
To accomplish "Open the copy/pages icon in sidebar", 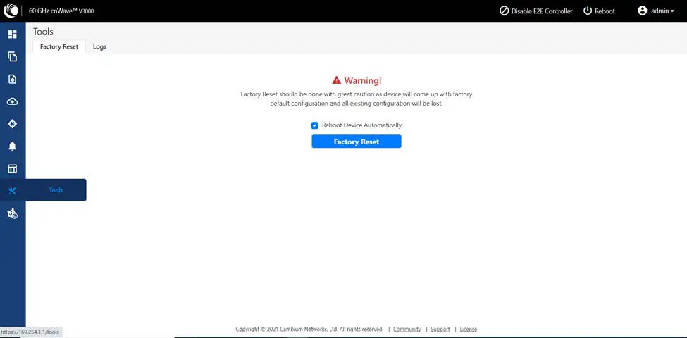I will point(12,56).
